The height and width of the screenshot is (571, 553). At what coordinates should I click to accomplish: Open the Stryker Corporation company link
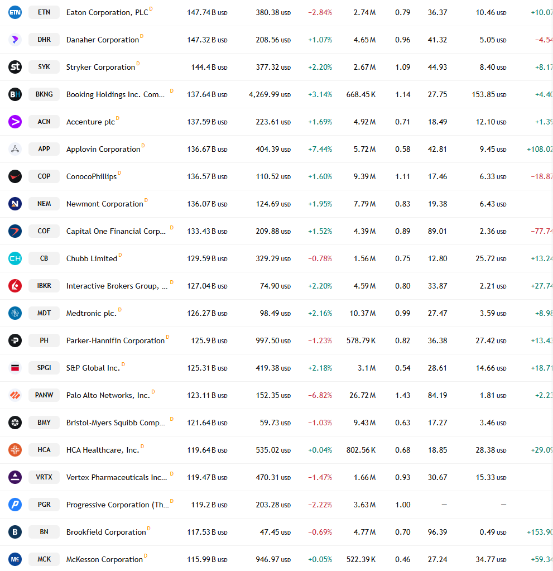[100, 67]
